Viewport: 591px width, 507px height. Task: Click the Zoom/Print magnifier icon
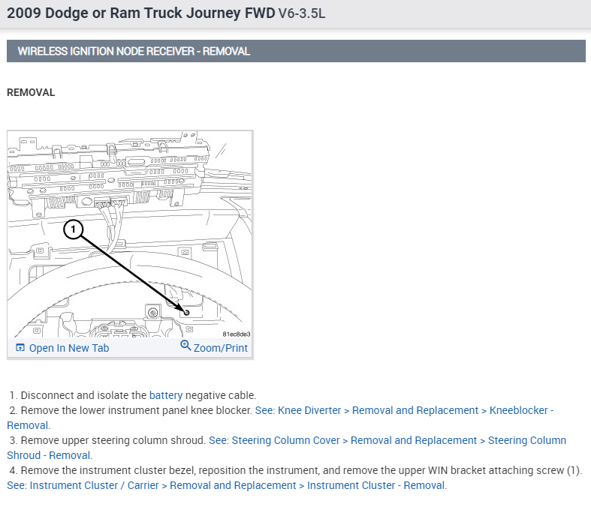pyautogui.click(x=185, y=345)
